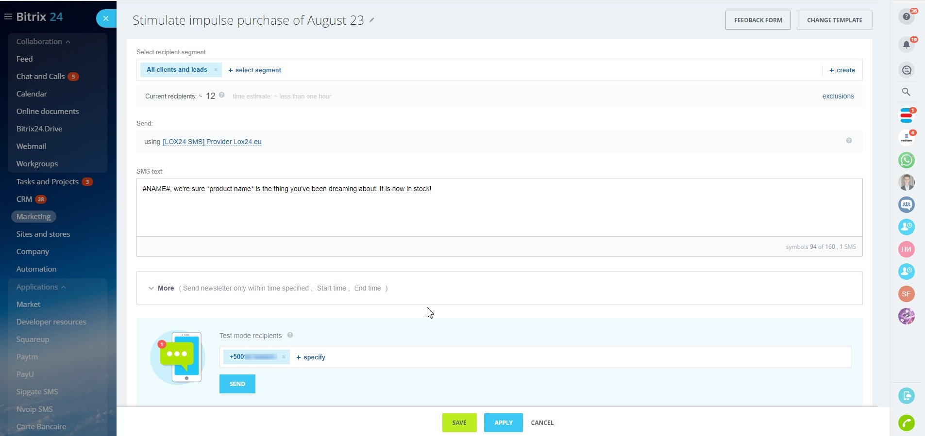The image size is (925, 436).
Task: Click the green phone call icon
Action: coord(906,423)
